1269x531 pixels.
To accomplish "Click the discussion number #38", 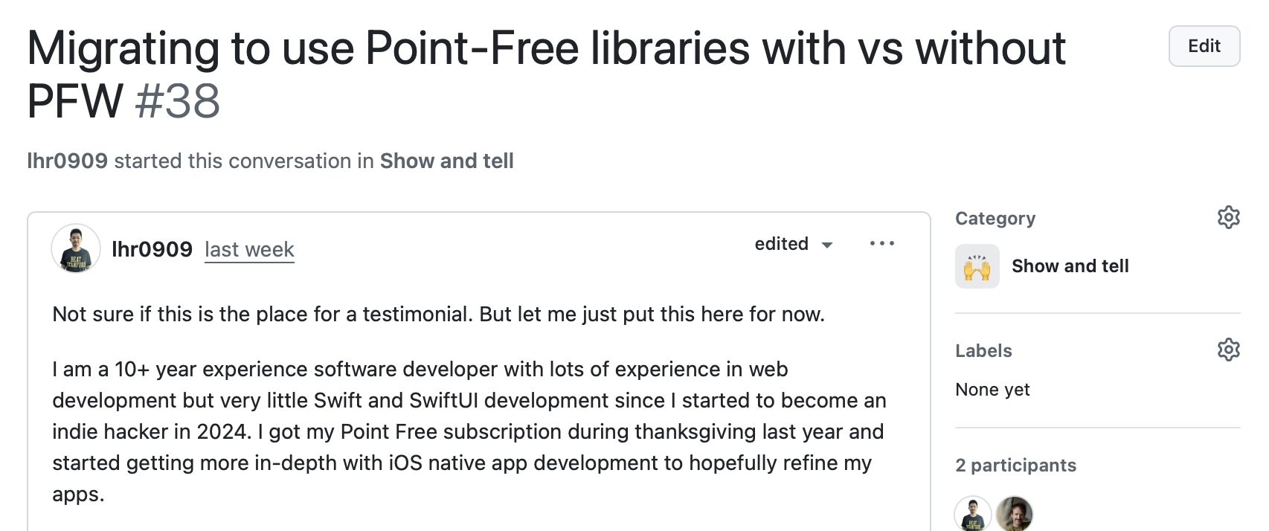I will pos(178,101).
